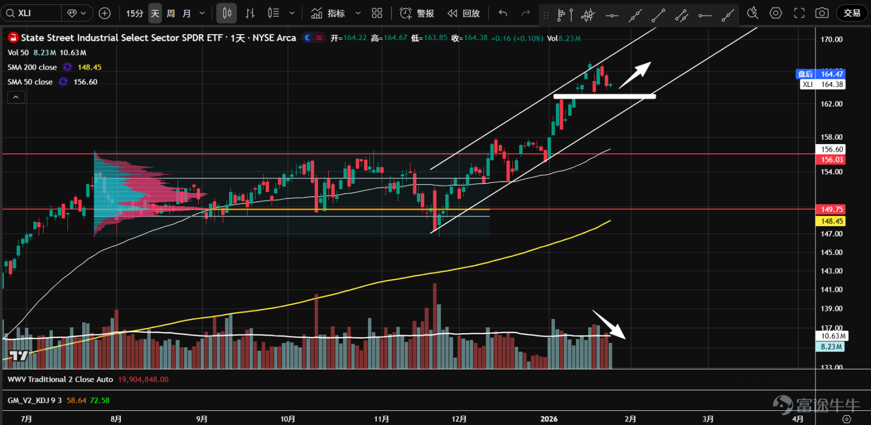Start 回放 bar replay
This screenshot has height=425, width=871.
(x=464, y=13)
